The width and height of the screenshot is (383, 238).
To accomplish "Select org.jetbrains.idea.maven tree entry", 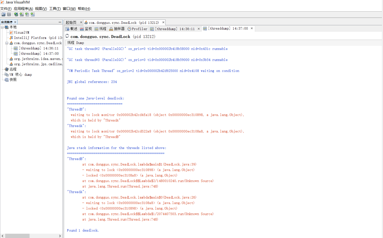I will [38, 59].
